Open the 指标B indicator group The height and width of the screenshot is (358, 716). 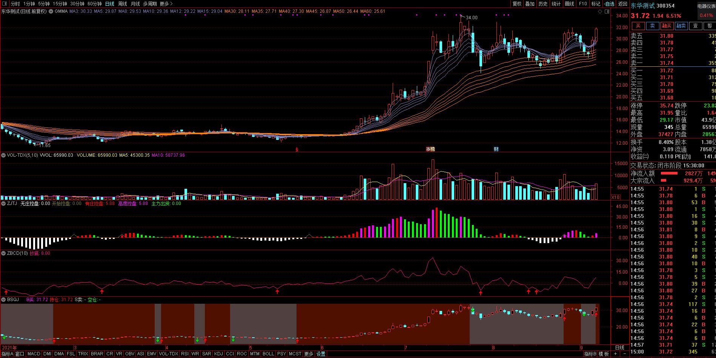click(x=590, y=354)
